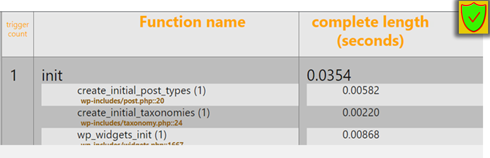Click the blank gray bar below table

(241, 152)
